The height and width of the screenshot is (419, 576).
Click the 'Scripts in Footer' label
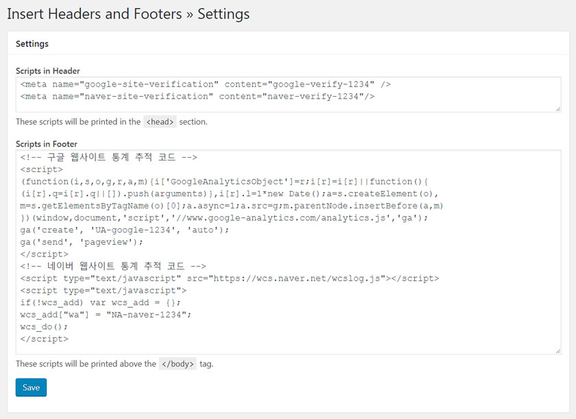click(x=47, y=144)
